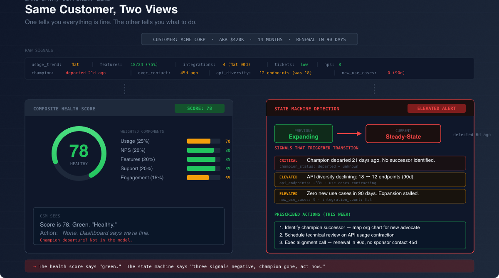Click usage_trend value 'flat'
Screen dimensions: 499x278
click(x=75, y=64)
